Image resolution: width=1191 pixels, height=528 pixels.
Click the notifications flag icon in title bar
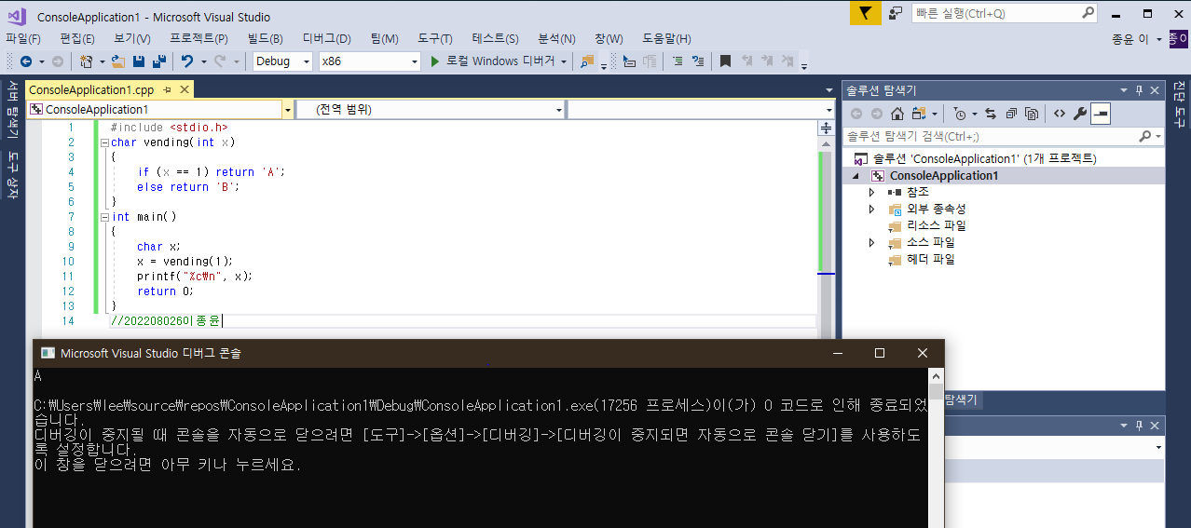coord(866,13)
